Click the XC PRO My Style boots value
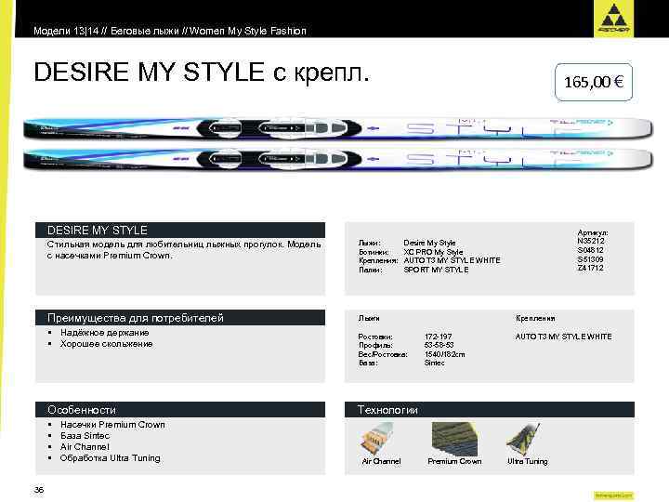 433,252
